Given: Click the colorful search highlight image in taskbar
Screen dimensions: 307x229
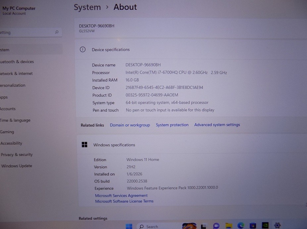Looking at the screenshot, I should [189, 226].
